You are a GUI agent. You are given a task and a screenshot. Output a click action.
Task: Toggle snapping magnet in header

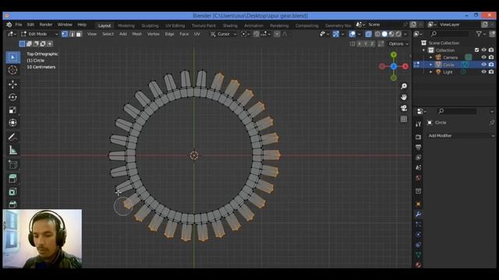(257, 34)
